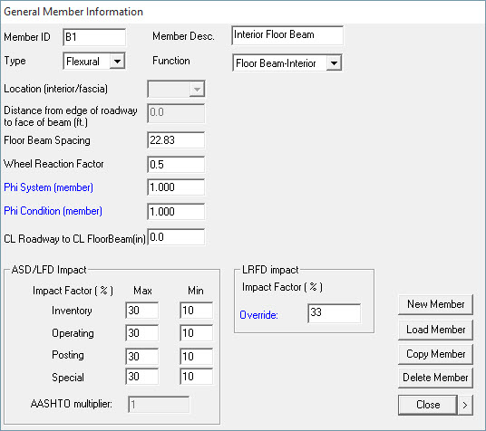Screen dimensions: 486x431
Task: Click the Wheel Reaction Factor input
Action: point(176,165)
